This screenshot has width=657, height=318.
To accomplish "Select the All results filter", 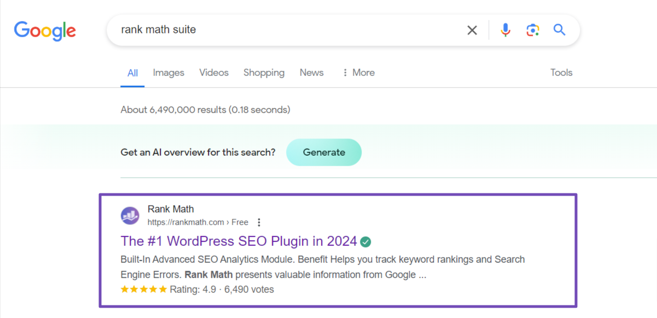I will pyautogui.click(x=132, y=72).
